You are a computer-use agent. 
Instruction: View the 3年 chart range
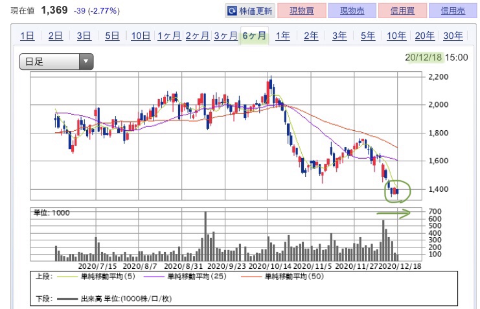tap(339, 36)
